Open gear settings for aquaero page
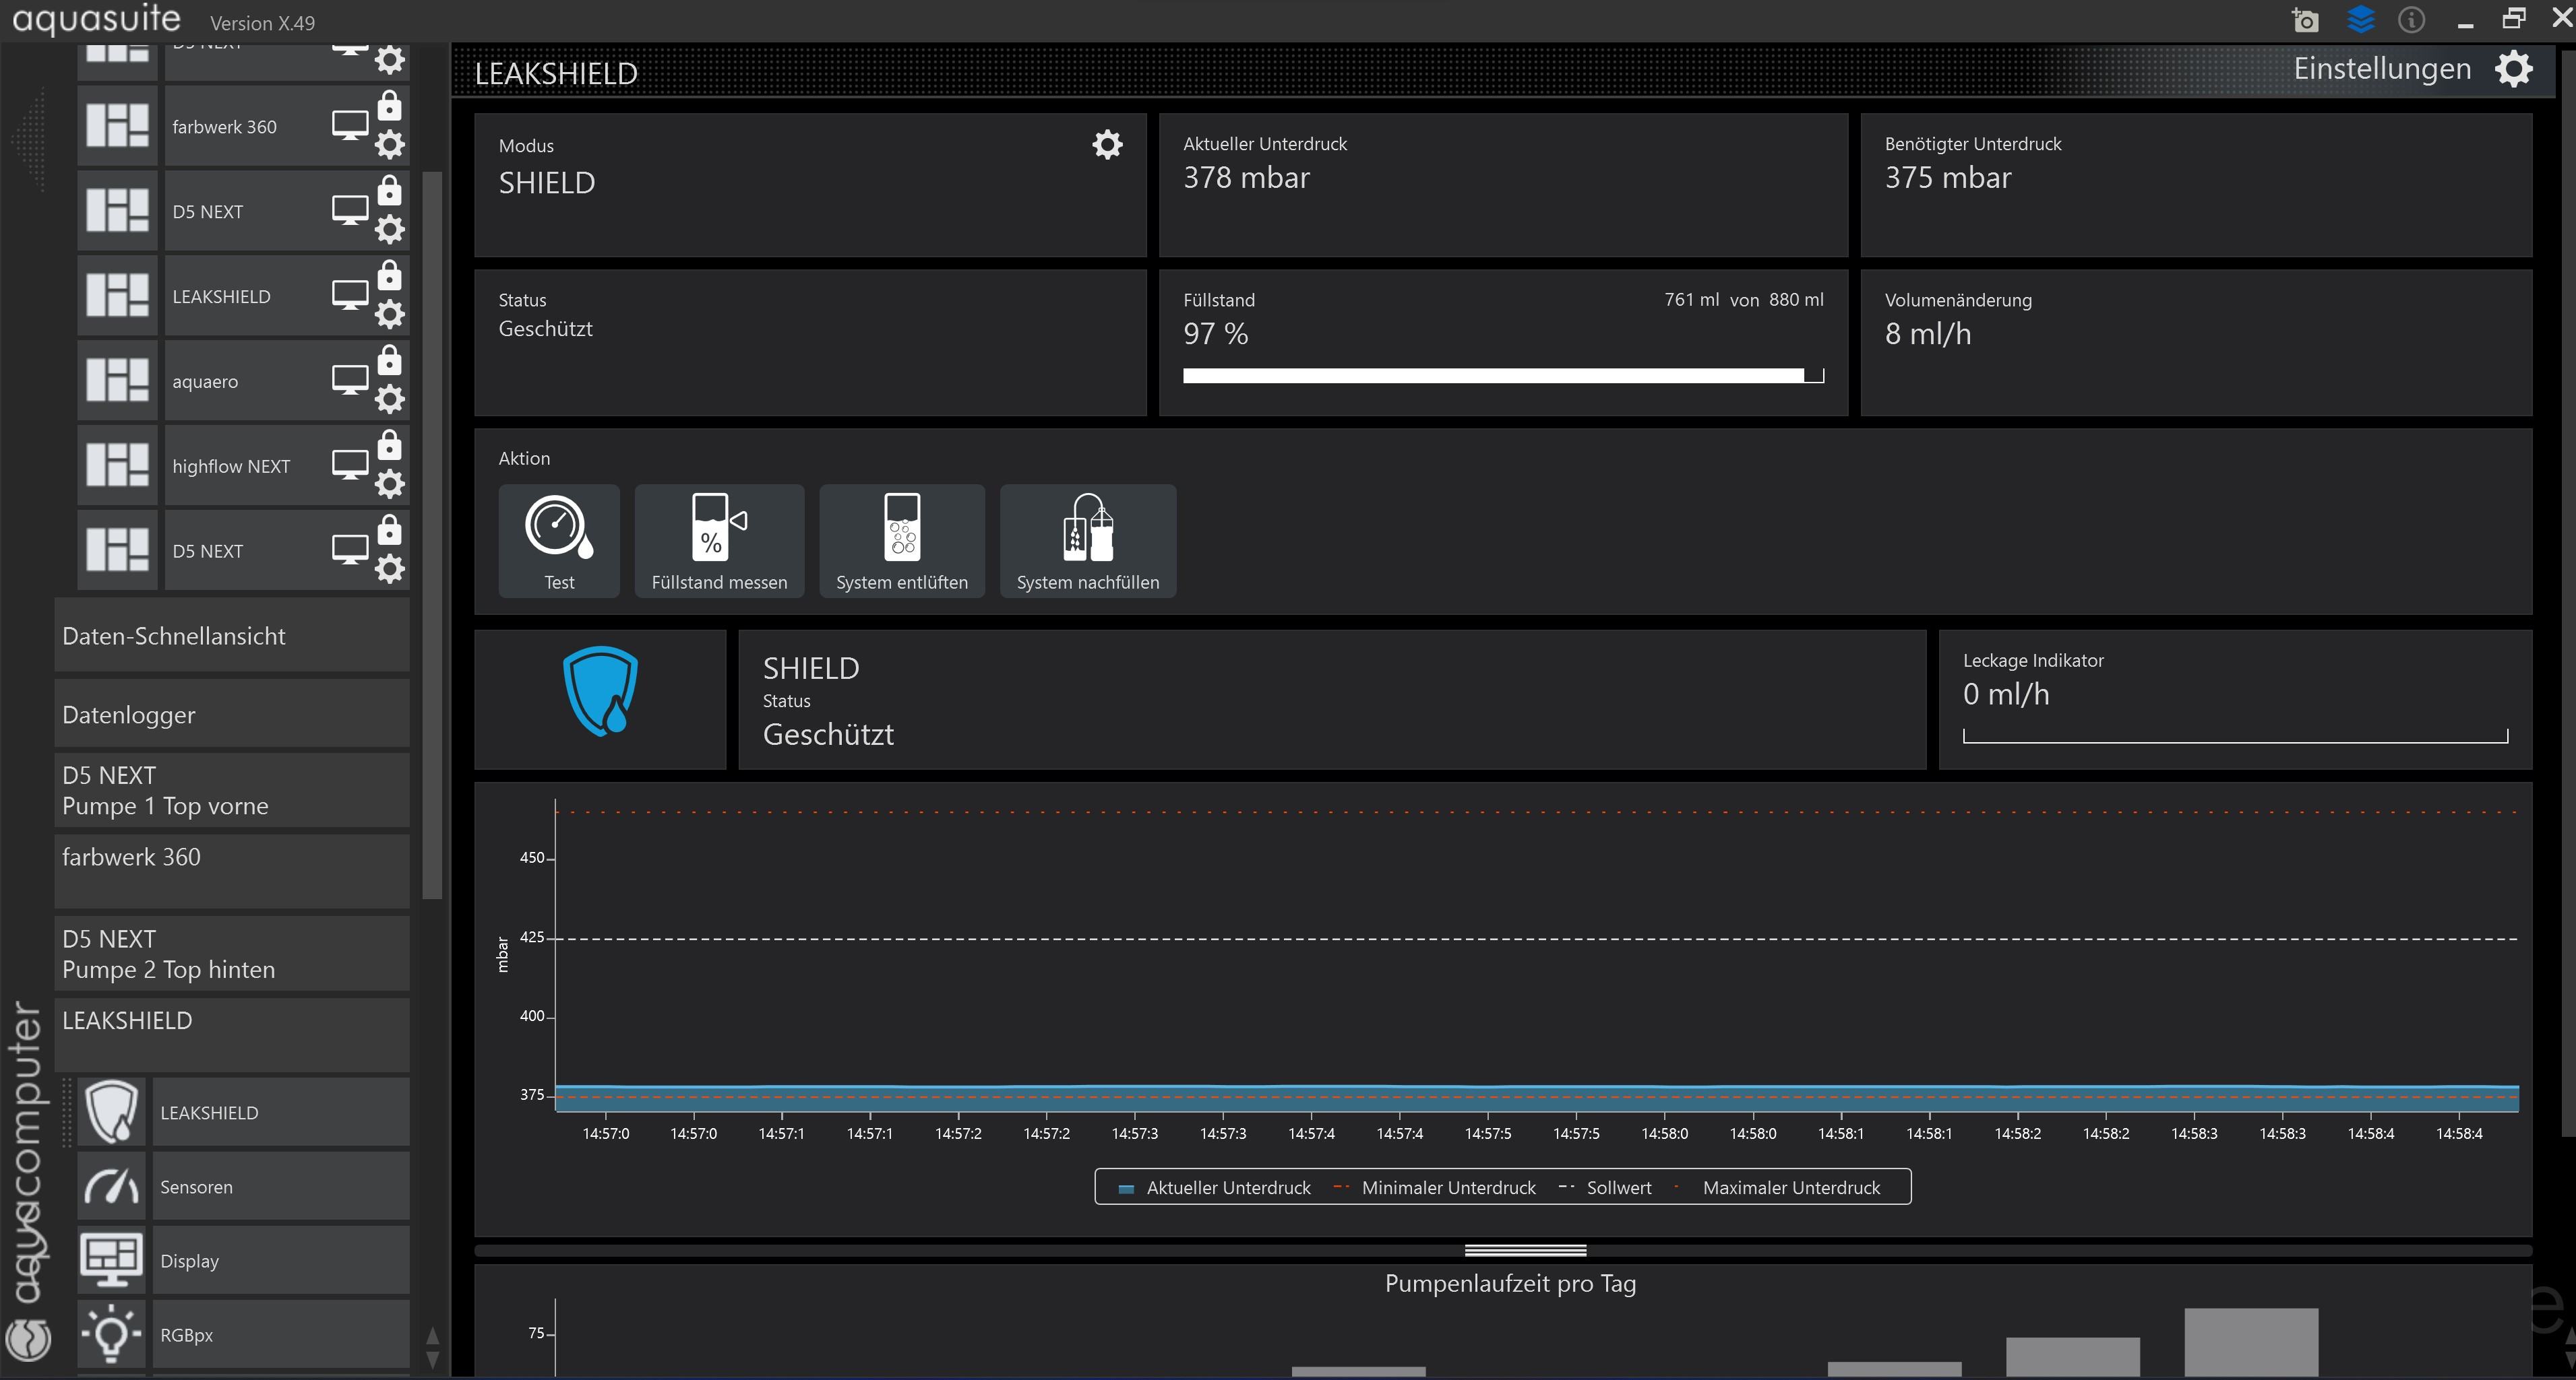Image resolution: width=2576 pixels, height=1380 pixels. tap(389, 399)
